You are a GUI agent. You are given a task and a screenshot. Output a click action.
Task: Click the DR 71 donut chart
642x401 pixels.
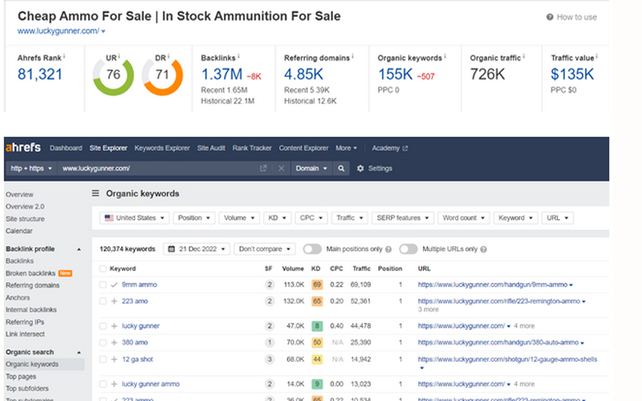tap(163, 75)
